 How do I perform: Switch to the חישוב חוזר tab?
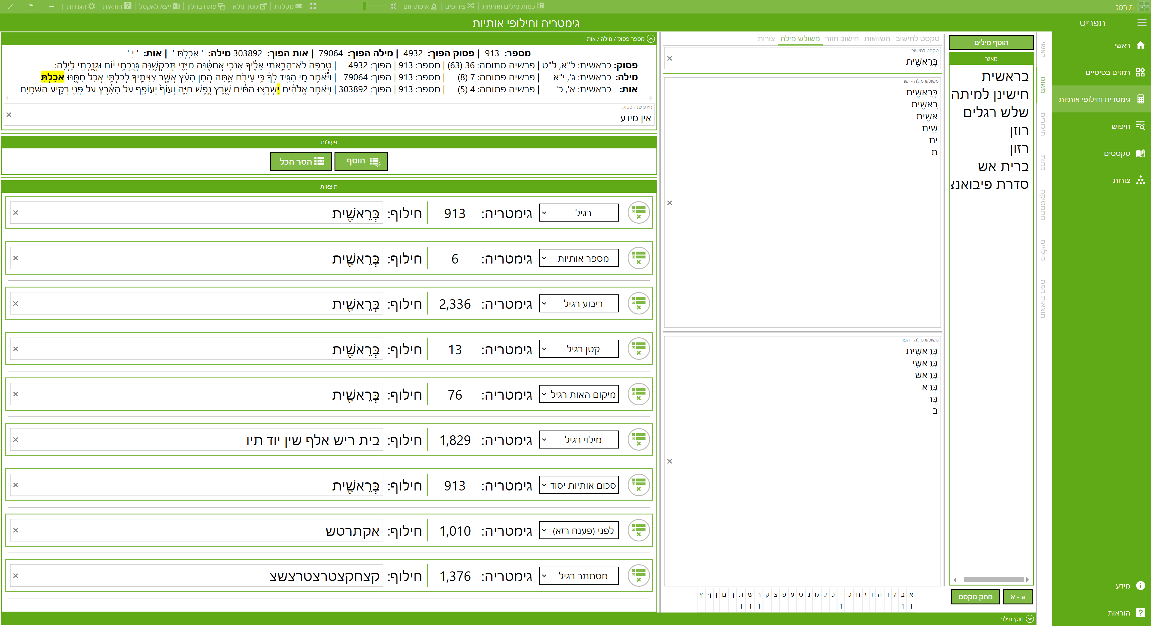point(841,39)
